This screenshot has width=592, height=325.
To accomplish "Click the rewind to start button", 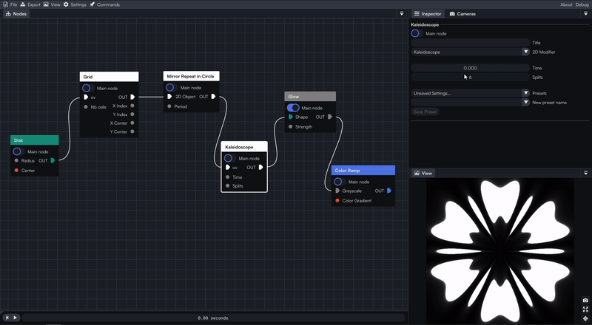I will (7, 318).
